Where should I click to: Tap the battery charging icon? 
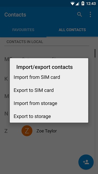pos(83,4)
